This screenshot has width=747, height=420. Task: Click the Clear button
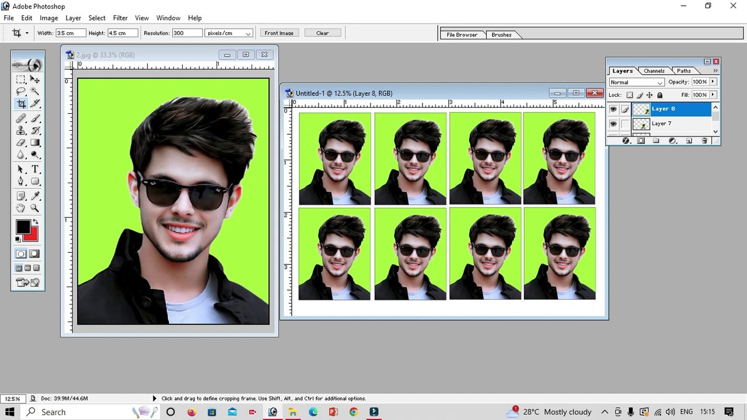click(x=322, y=33)
